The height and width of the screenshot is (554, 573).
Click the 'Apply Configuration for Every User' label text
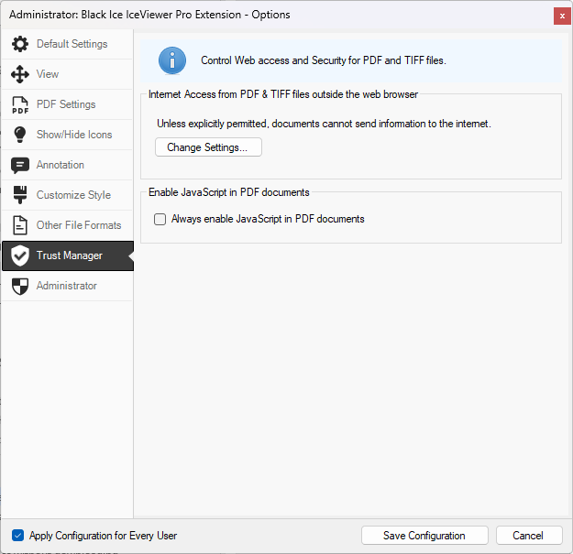tap(103, 536)
